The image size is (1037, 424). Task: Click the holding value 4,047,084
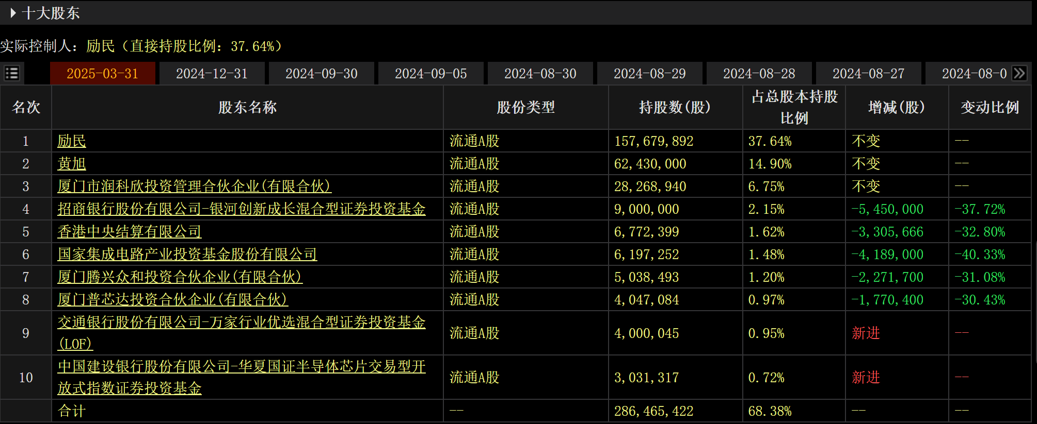pyautogui.click(x=647, y=300)
